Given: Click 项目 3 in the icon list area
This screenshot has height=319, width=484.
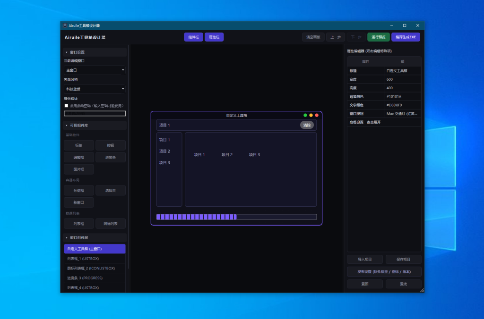Looking at the screenshot, I should pyautogui.click(x=254, y=155).
